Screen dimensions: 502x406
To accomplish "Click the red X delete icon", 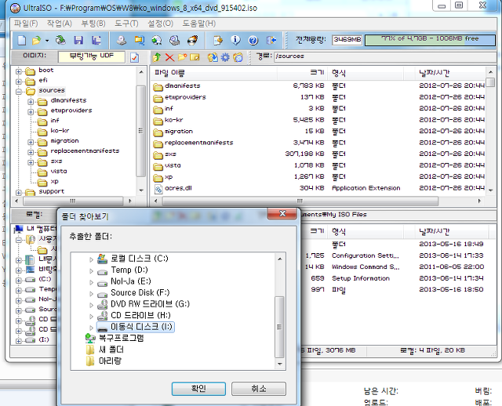I will (169, 57).
